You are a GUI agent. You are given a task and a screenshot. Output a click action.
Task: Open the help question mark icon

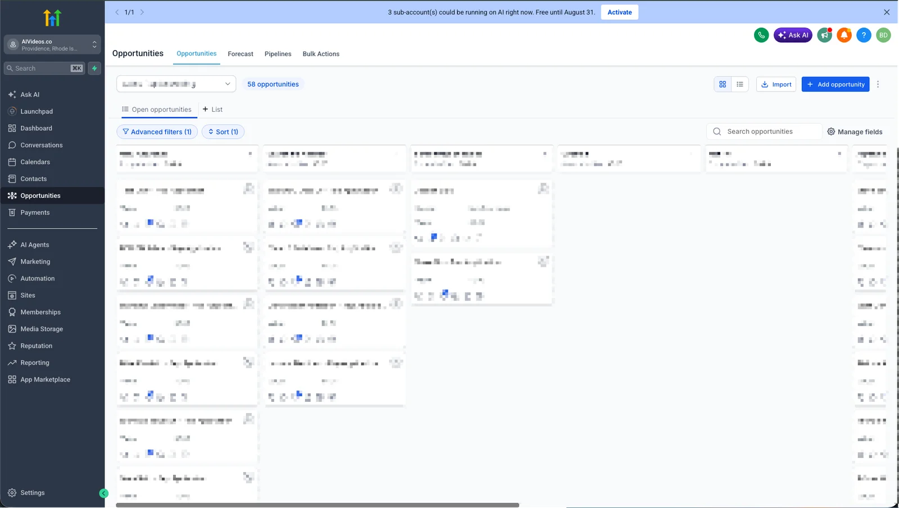pos(864,35)
